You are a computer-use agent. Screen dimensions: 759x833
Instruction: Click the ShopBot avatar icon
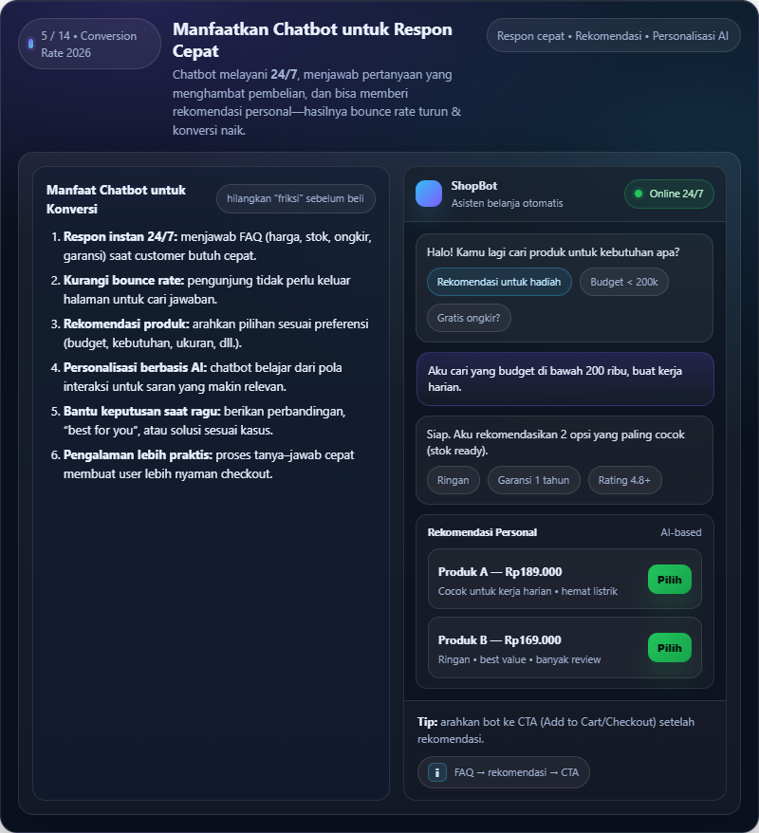coord(429,194)
